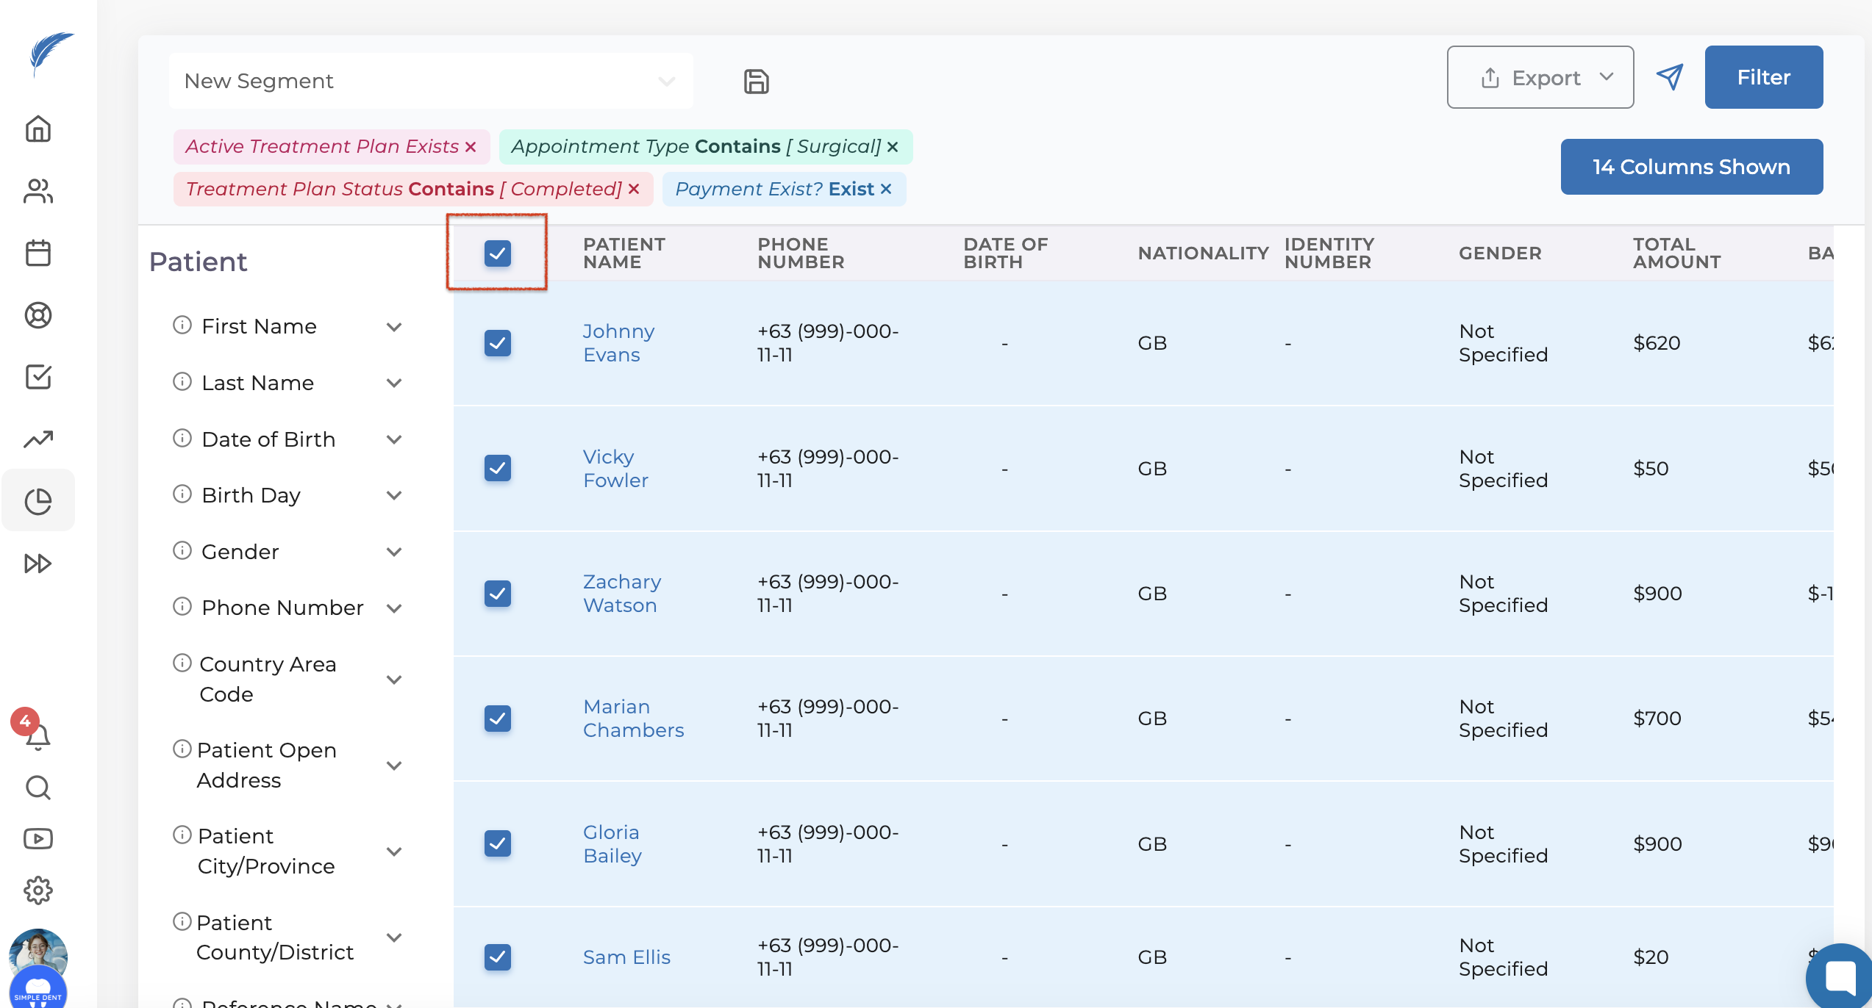
Task: Expand the Date of Birth filter chevron
Action: pyautogui.click(x=394, y=439)
